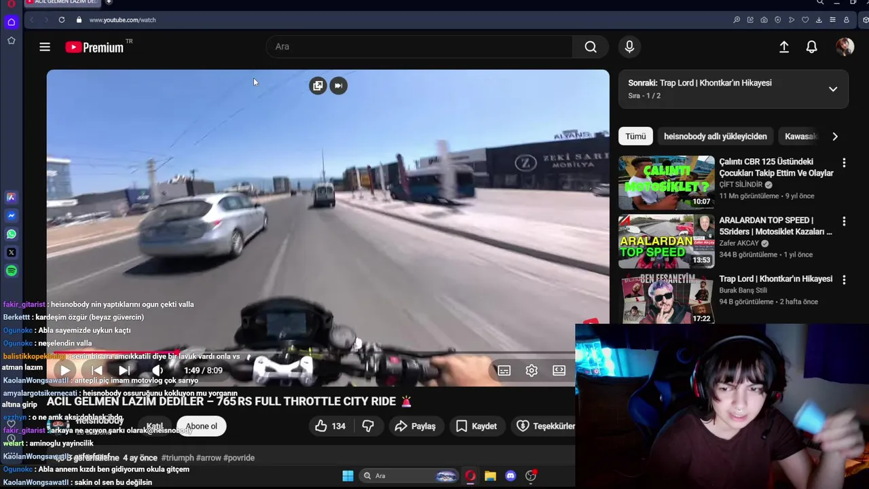Go back in the browser
This screenshot has width=869, height=489.
[x=31, y=20]
